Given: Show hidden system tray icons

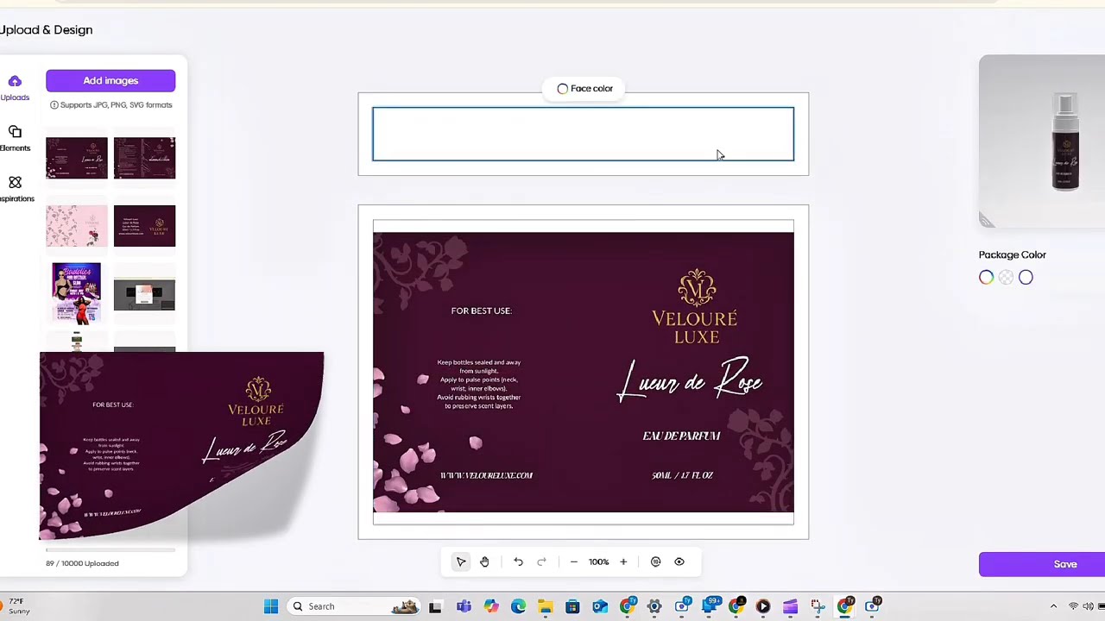Looking at the screenshot, I should pyautogui.click(x=1053, y=606).
